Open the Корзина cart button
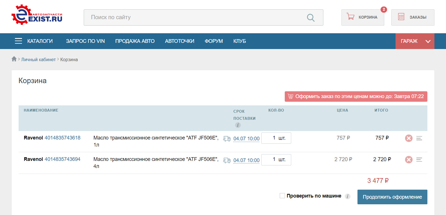 [363, 17]
